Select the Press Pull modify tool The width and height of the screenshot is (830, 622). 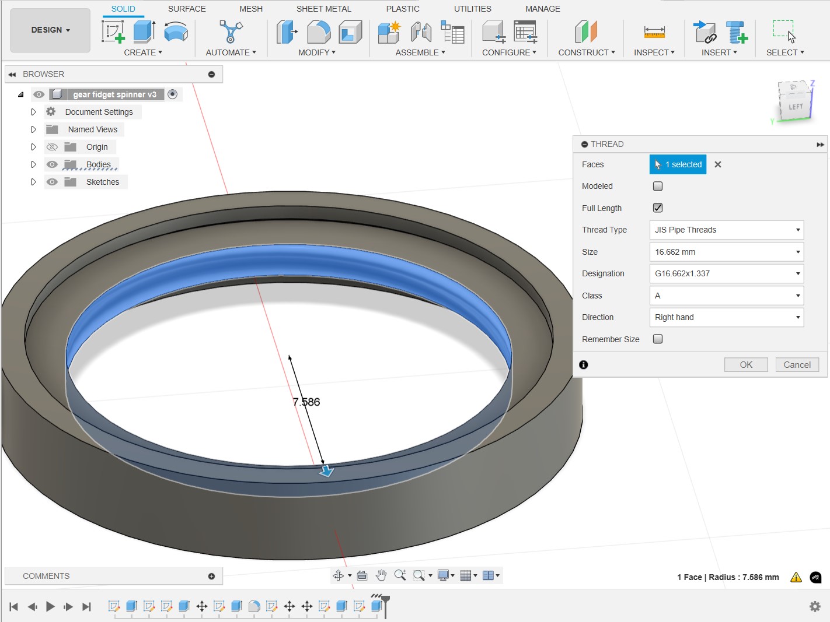(287, 31)
